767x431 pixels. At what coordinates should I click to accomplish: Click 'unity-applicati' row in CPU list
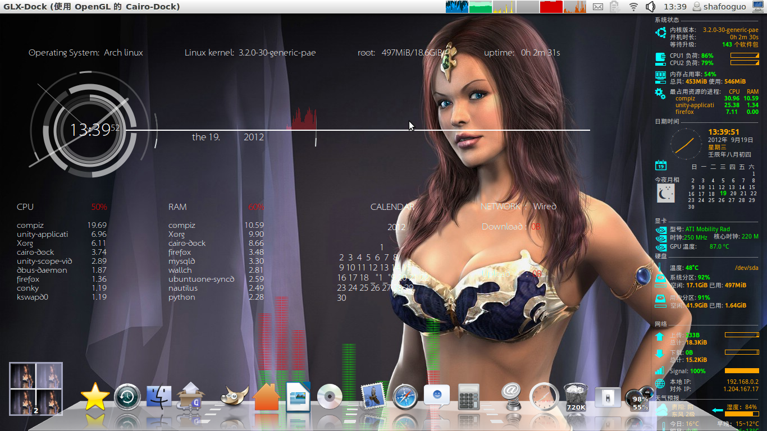tap(62, 234)
